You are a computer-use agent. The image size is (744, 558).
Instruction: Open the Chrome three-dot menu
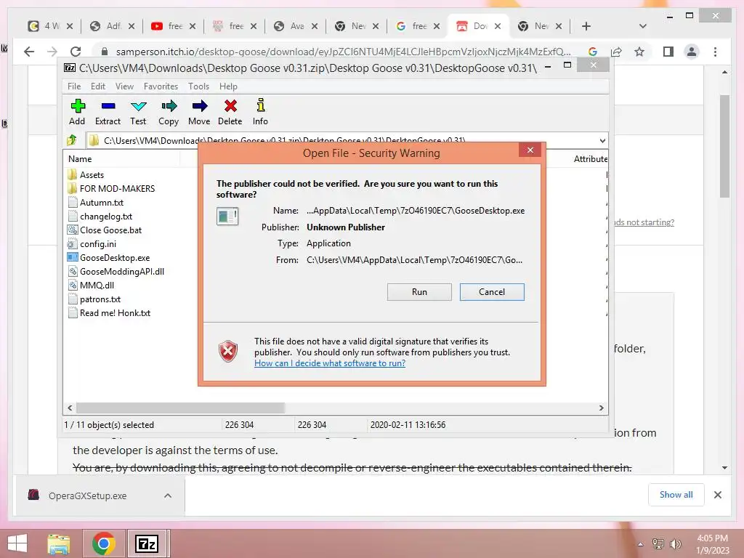pos(715,52)
